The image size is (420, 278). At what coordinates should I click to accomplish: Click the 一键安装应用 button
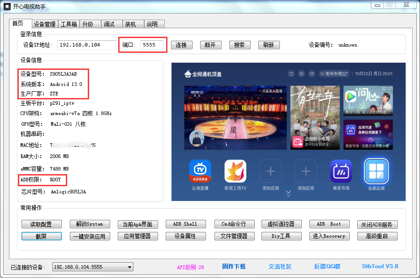click(x=90, y=236)
